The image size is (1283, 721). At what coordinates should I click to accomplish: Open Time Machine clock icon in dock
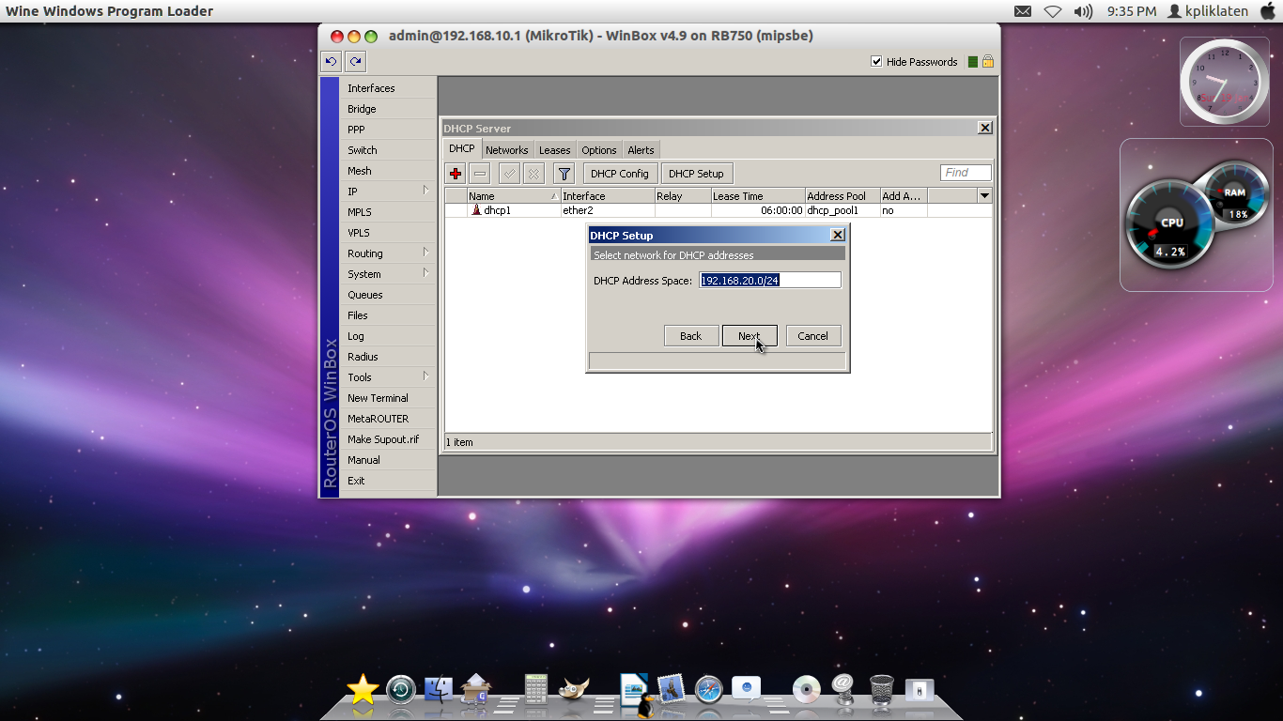[401, 690]
